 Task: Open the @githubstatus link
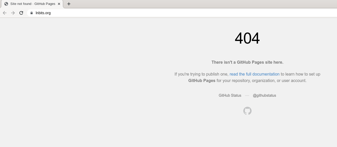(265, 95)
